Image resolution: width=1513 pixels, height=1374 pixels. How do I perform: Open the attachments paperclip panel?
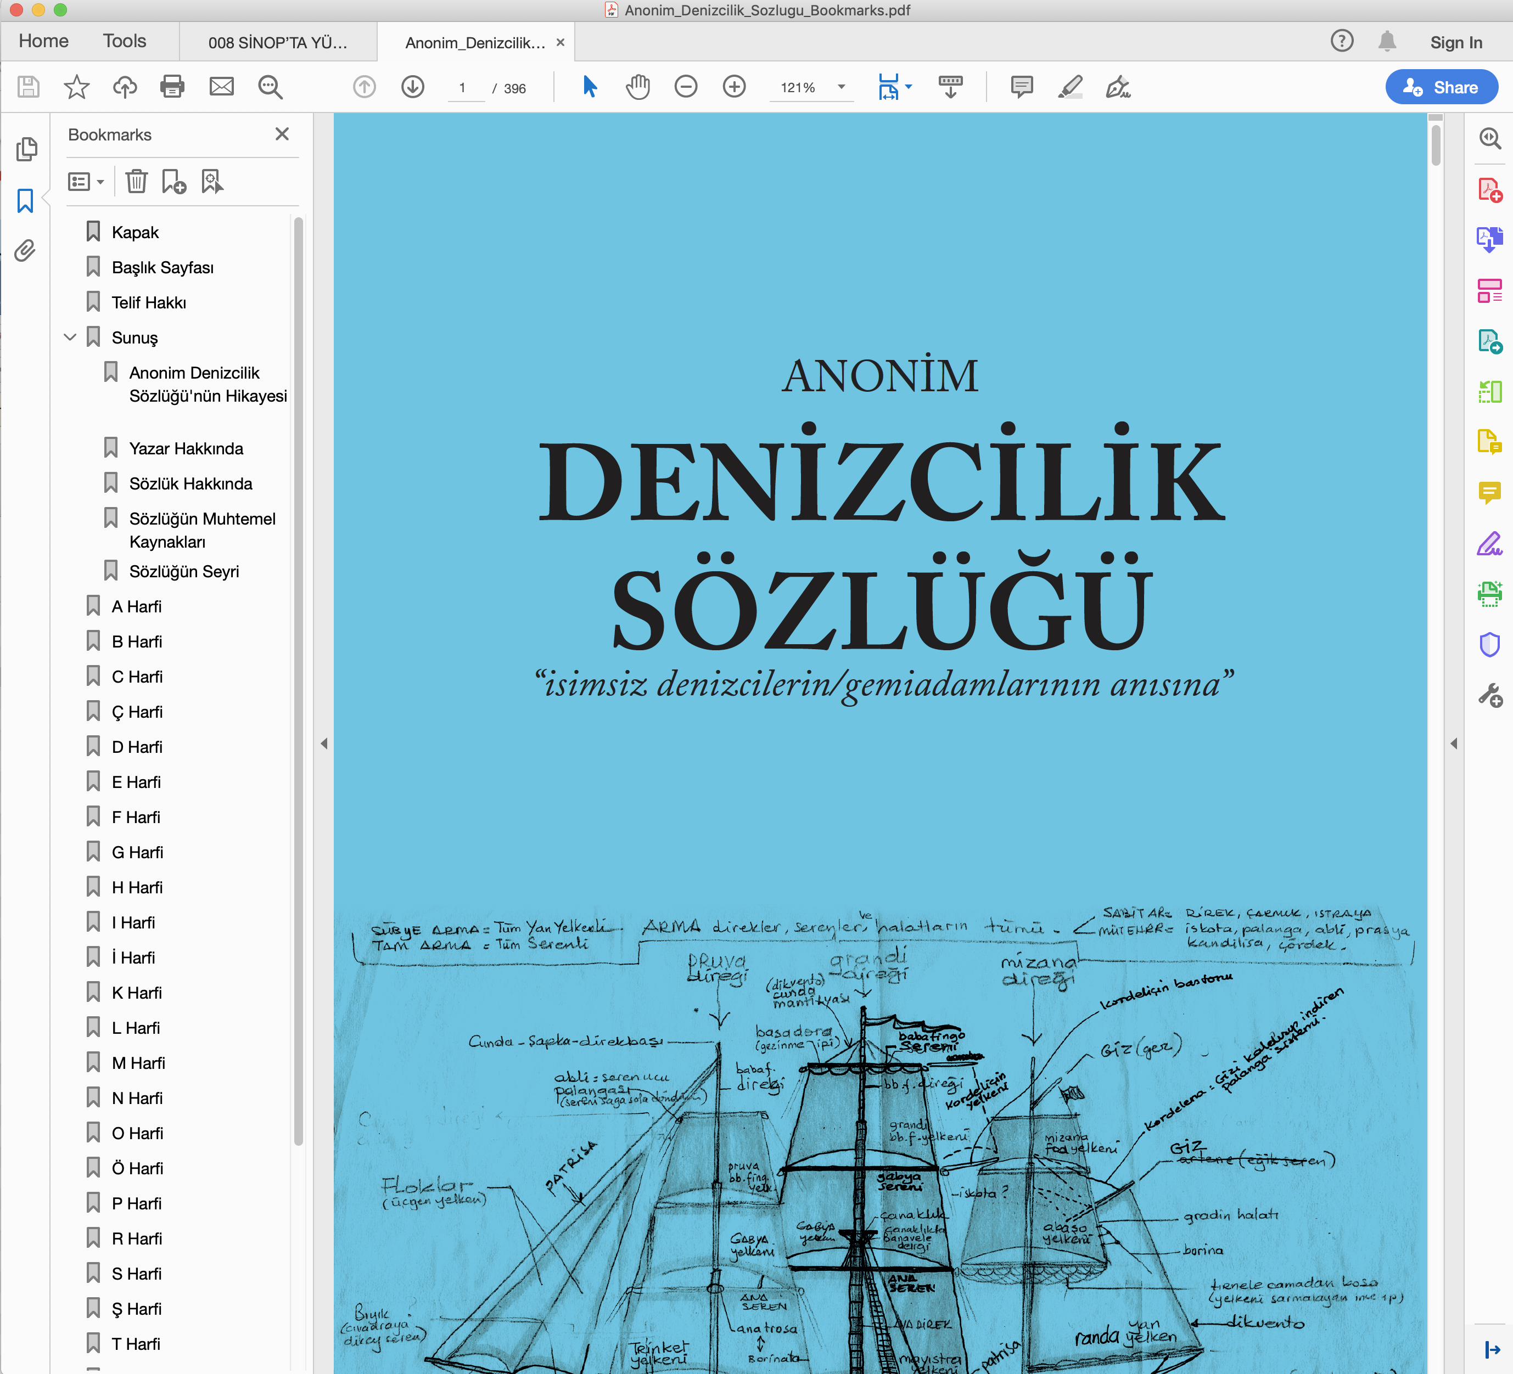tap(25, 251)
